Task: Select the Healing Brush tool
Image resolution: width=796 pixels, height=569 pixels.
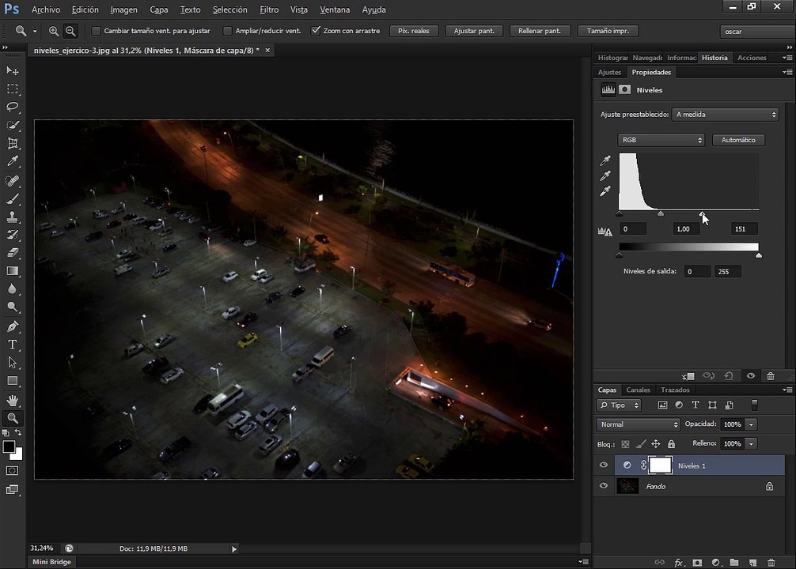Action: pos(12,180)
